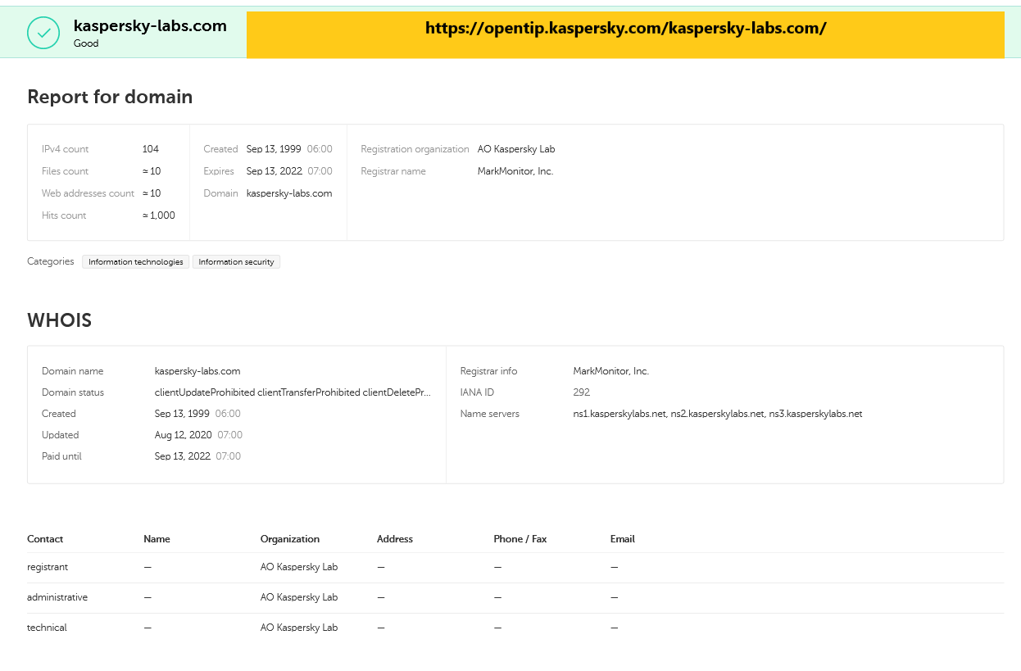Viewport: 1021px width, 671px height.
Task: Click the 'Categories' label
Action: click(51, 261)
